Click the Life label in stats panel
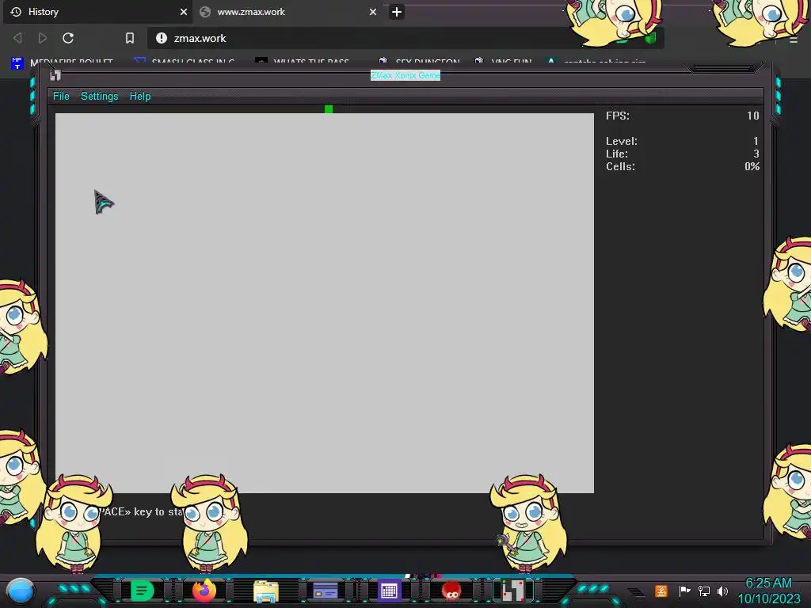 click(617, 154)
